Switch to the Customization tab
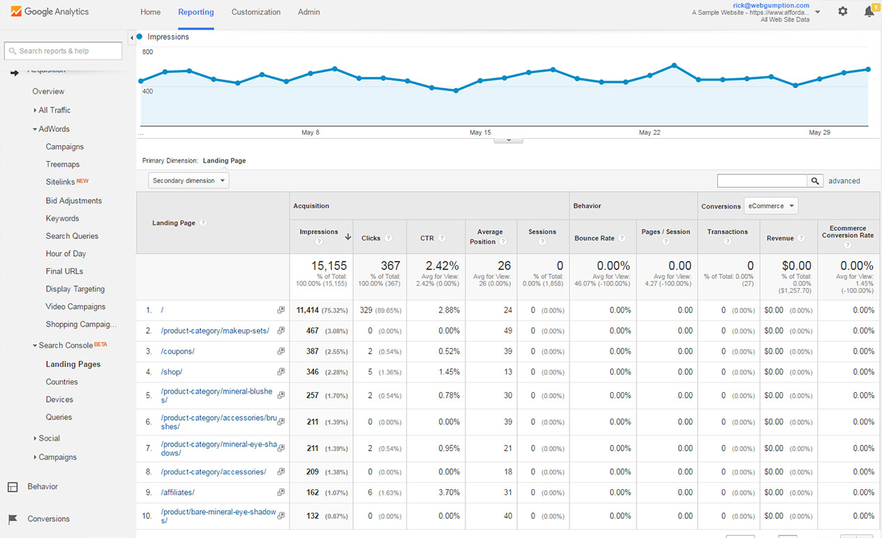 255,12
